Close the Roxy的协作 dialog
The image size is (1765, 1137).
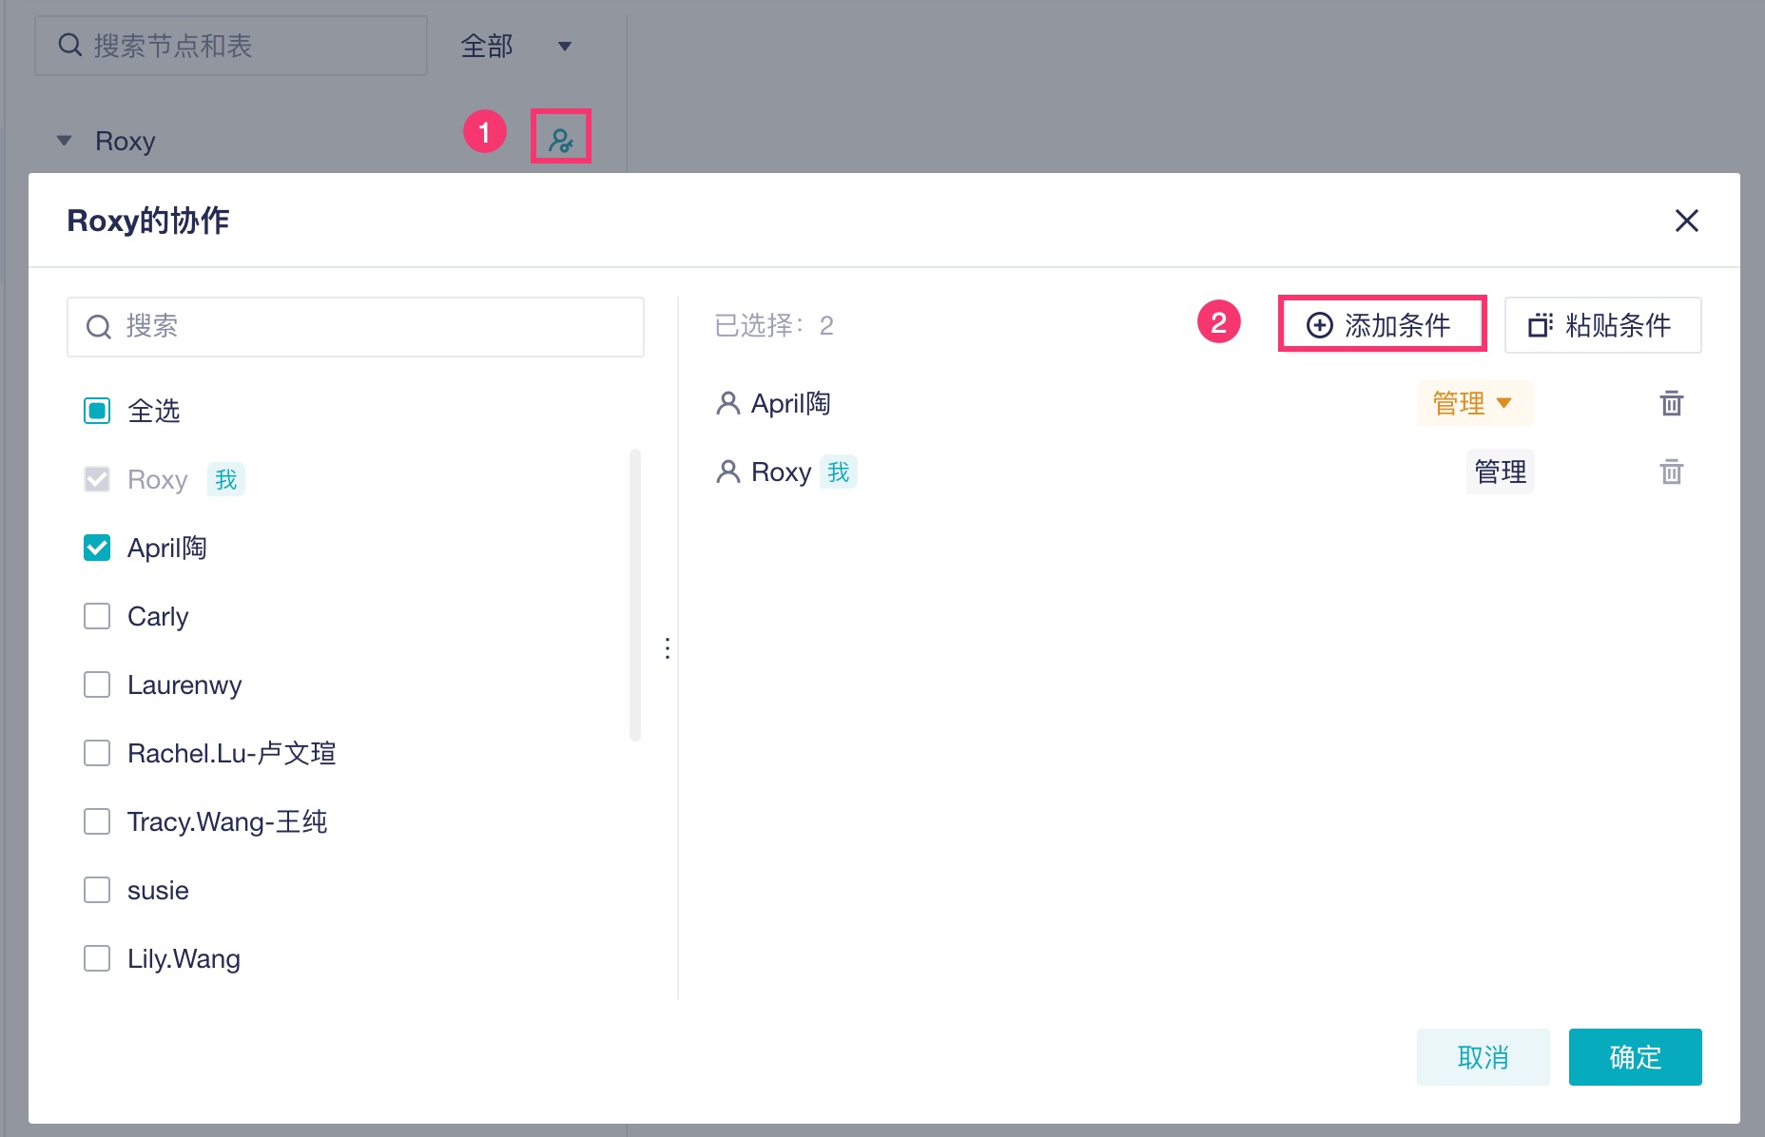[1686, 221]
